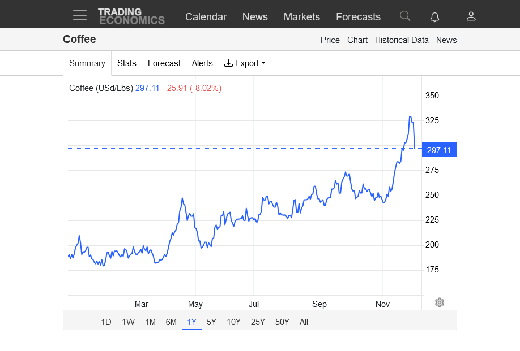This screenshot has height=351, width=520.
Task: Show the All time range
Action: point(304,322)
